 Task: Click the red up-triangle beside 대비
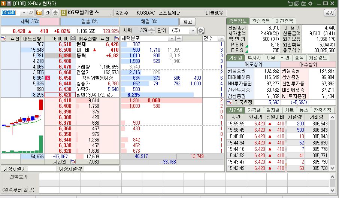(94, 50)
